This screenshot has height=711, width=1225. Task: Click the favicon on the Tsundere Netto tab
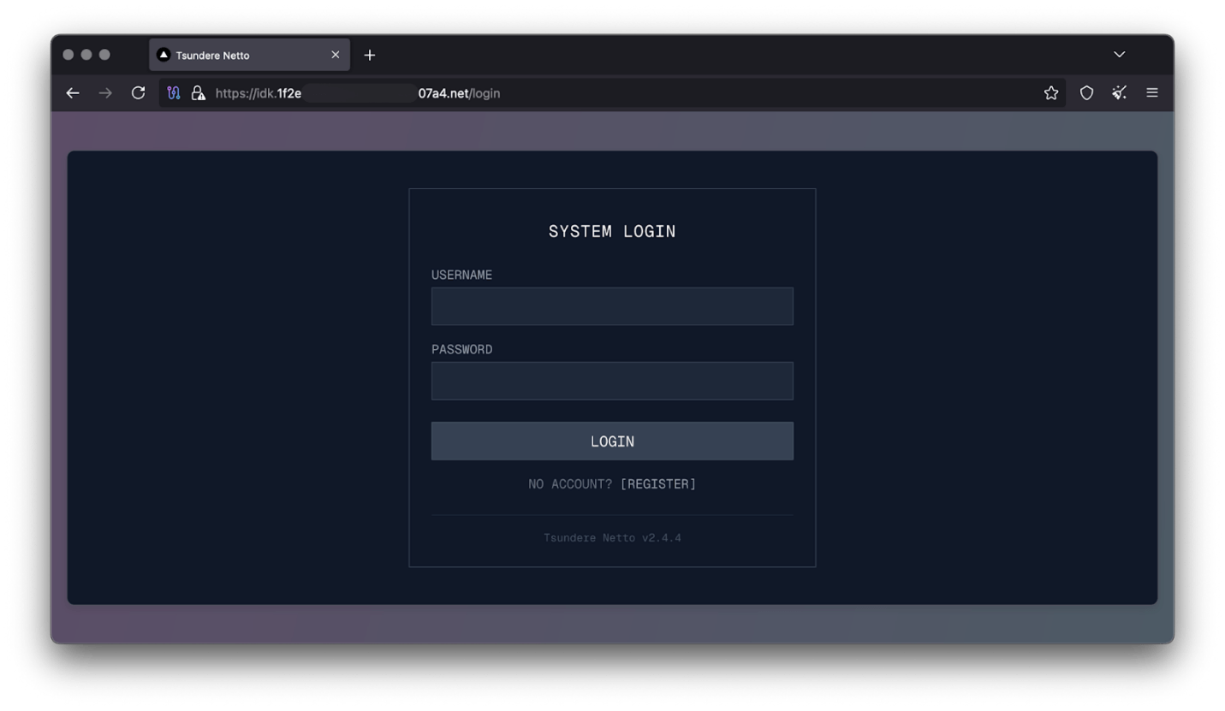(163, 54)
